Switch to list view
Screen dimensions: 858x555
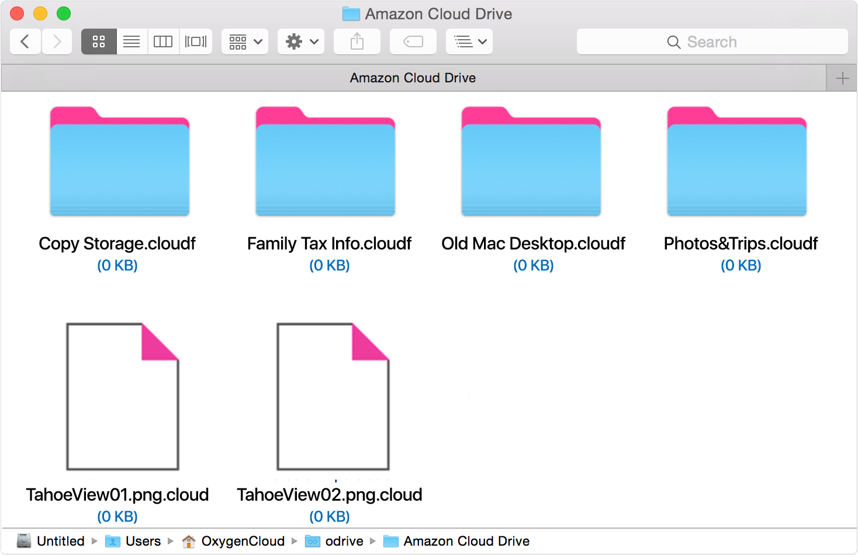pos(132,41)
